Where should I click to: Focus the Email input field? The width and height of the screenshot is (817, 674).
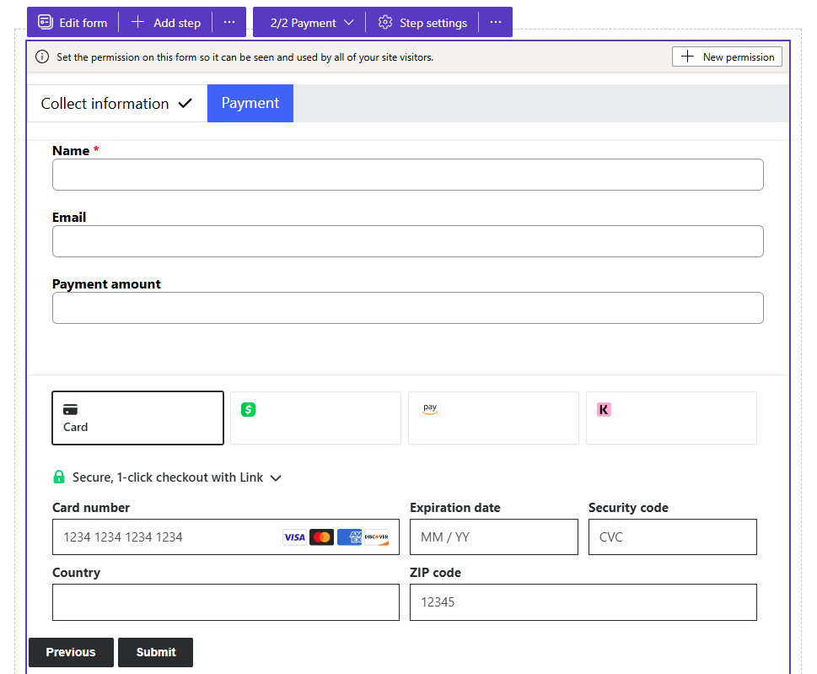pyautogui.click(x=408, y=241)
